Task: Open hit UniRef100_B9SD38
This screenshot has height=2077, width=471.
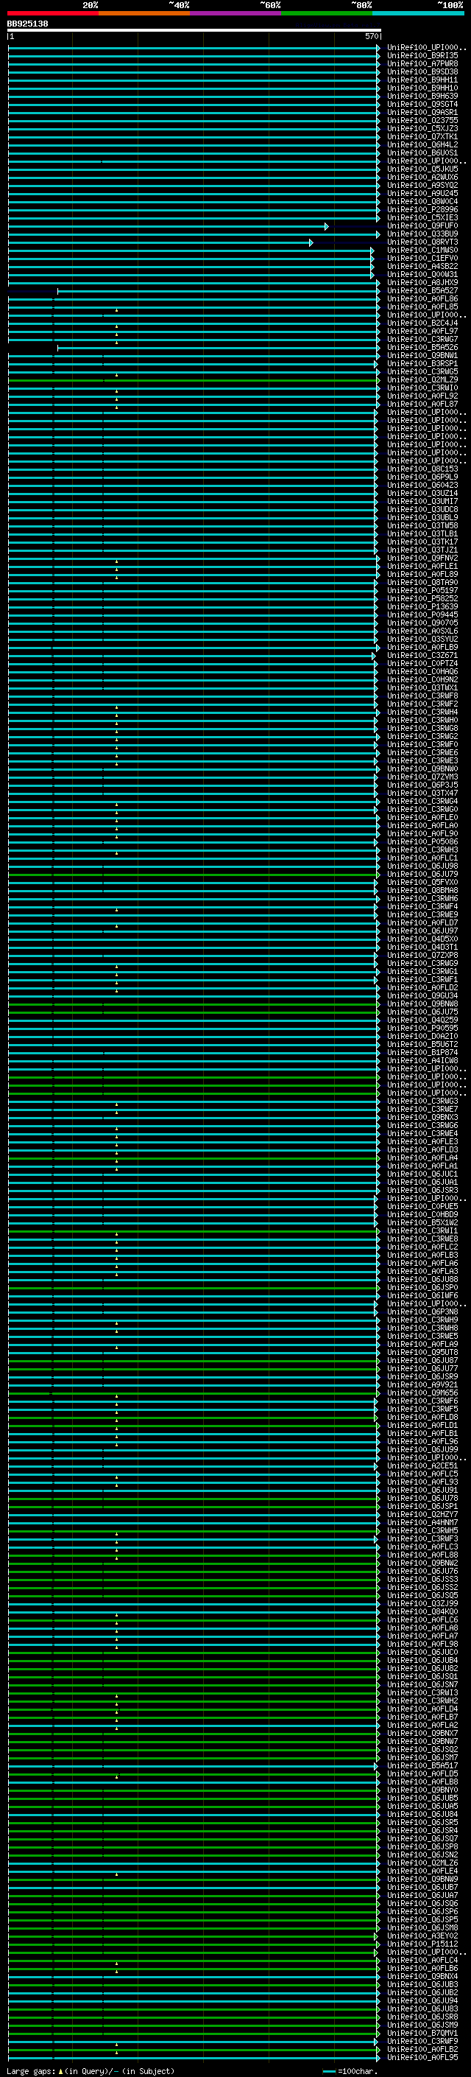Action: (x=422, y=71)
